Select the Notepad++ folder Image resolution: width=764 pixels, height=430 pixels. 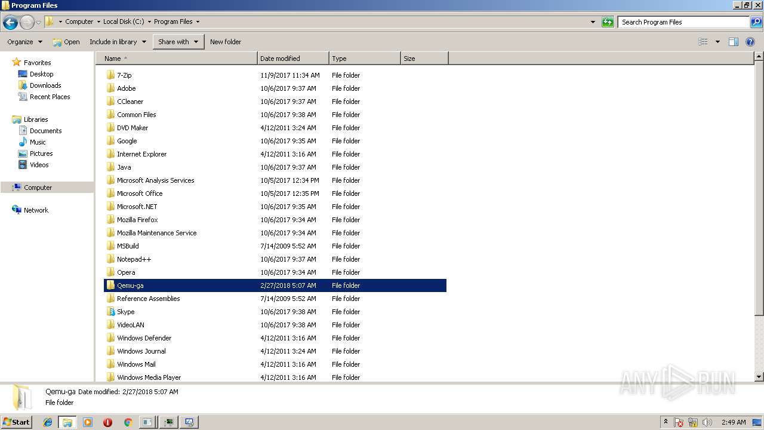tap(134, 259)
